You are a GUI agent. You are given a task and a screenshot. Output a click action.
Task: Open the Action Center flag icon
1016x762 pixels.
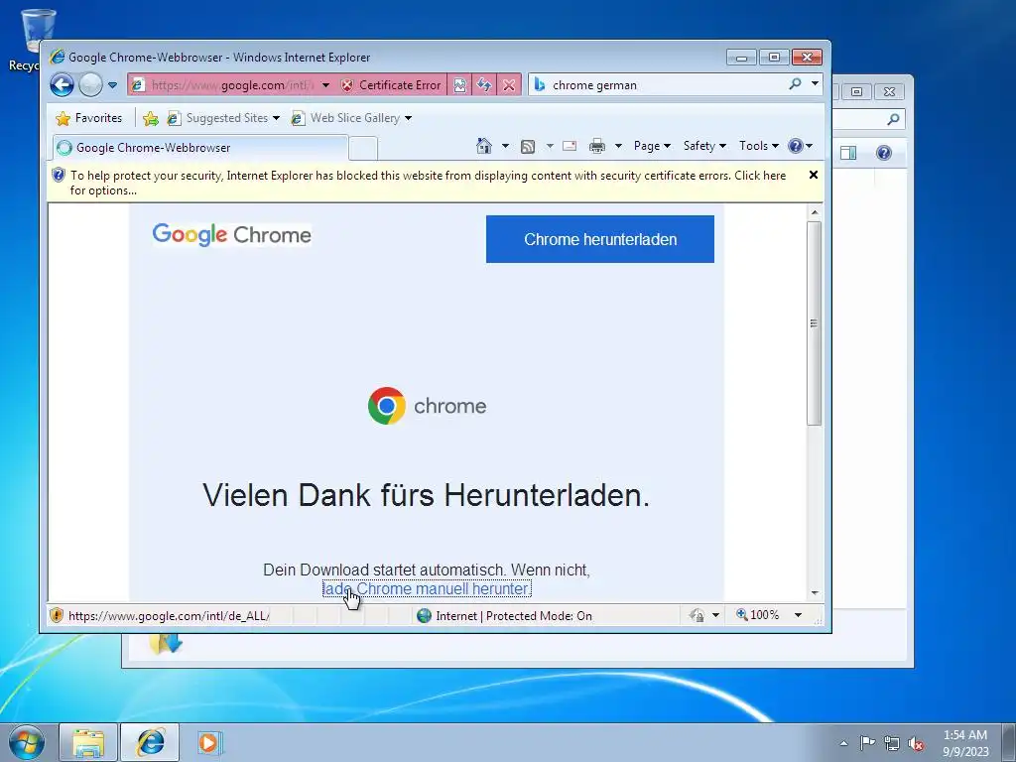[867, 742]
